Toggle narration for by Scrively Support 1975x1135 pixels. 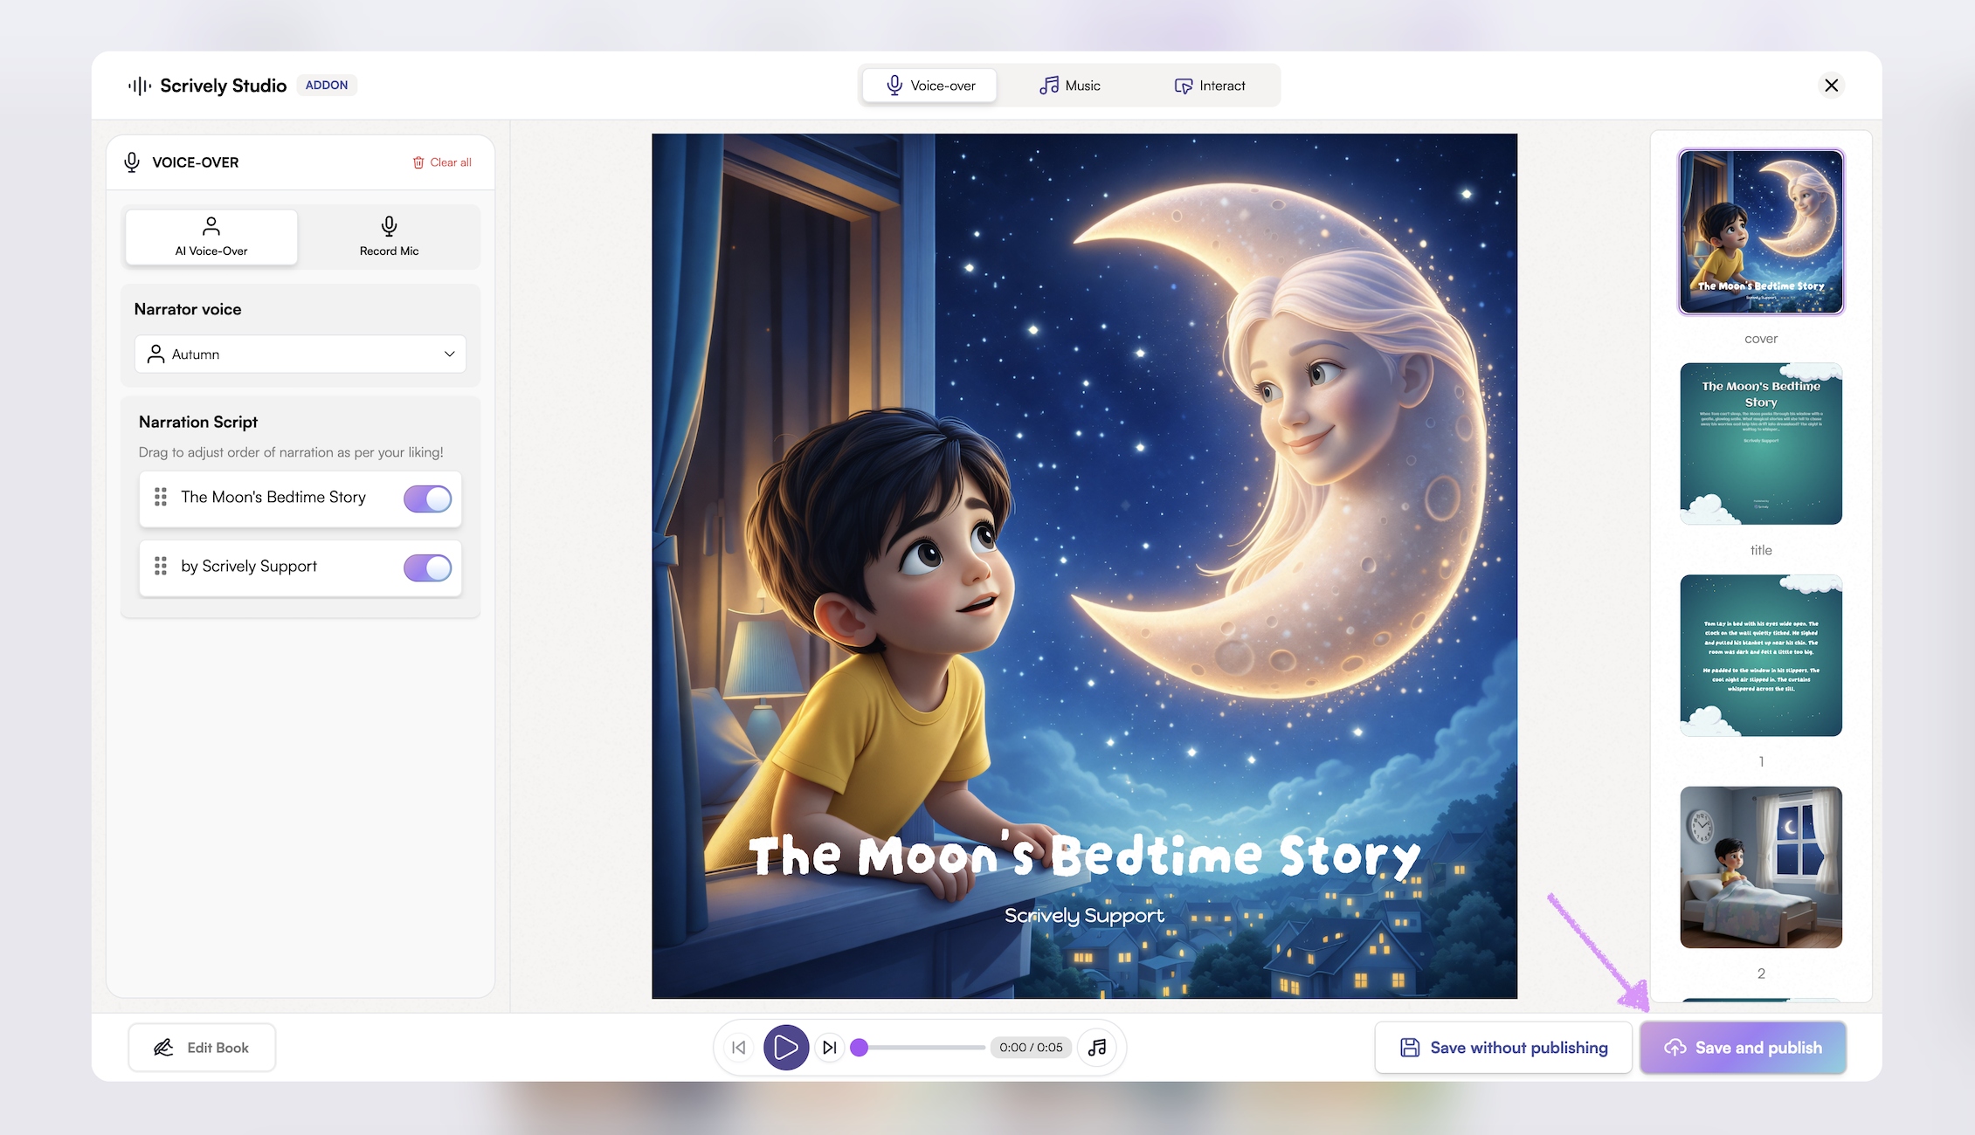point(427,567)
